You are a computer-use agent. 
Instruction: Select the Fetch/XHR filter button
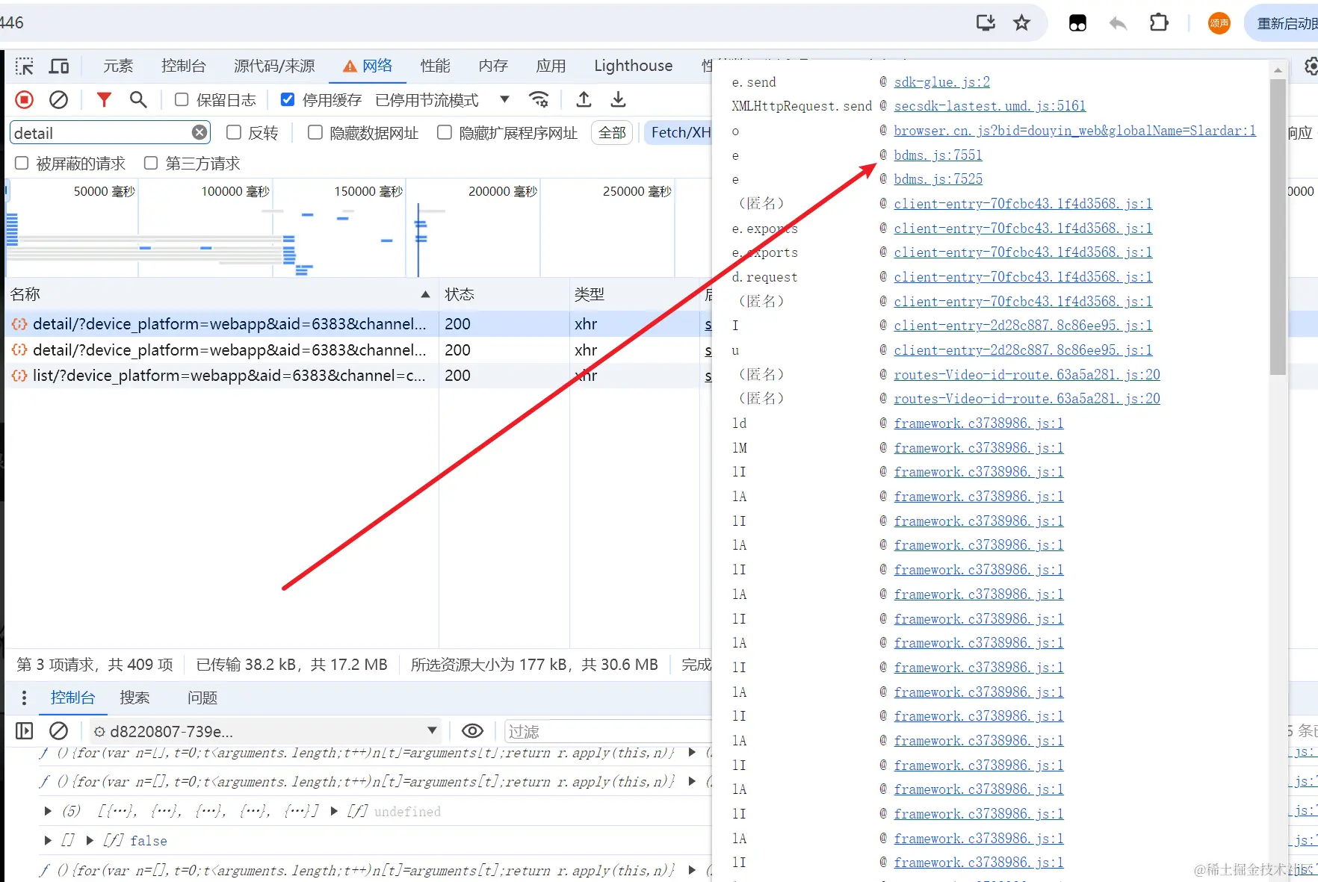pyautogui.click(x=678, y=133)
